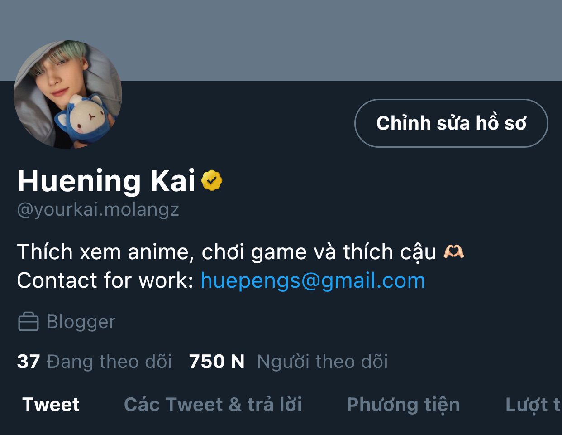Click the heart hands emoji in bio
The height and width of the screenshot is (435, 562).
(453, 251)
